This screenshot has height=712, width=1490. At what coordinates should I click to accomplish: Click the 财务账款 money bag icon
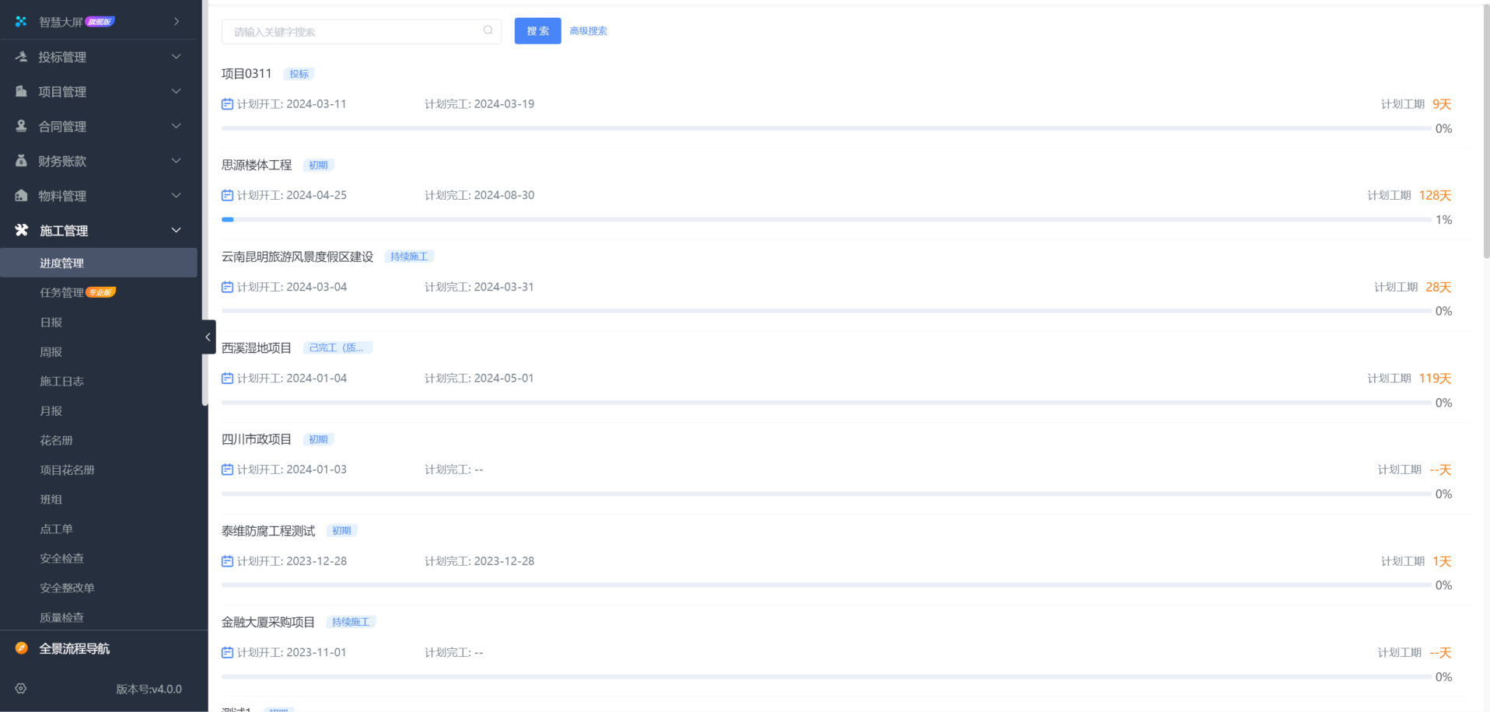pos(22,161)
